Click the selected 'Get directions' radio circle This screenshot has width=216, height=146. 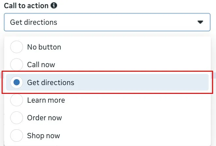(17, 82)
